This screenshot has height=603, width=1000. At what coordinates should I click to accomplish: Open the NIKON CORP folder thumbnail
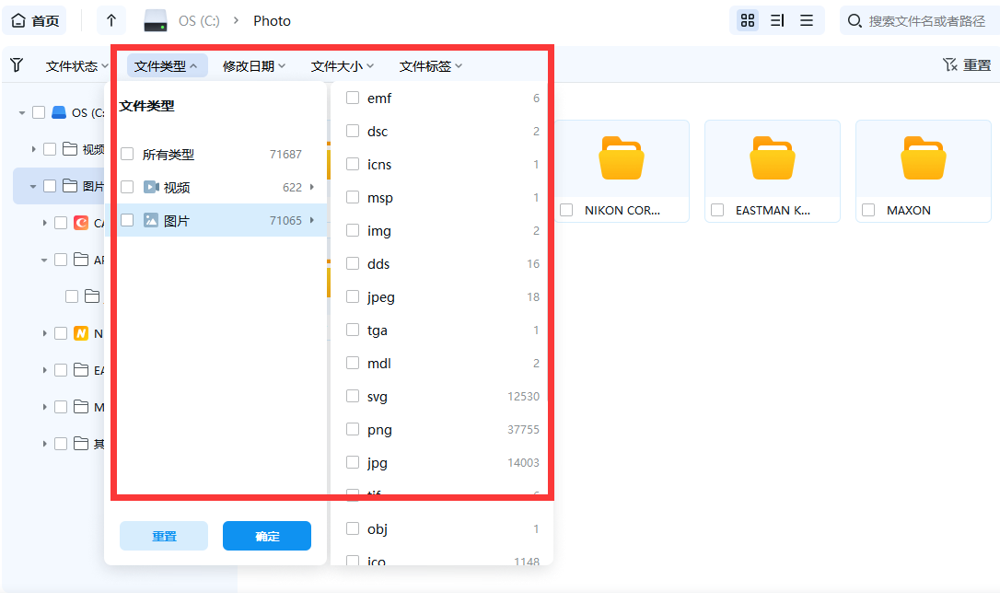[x=621, y=158]
